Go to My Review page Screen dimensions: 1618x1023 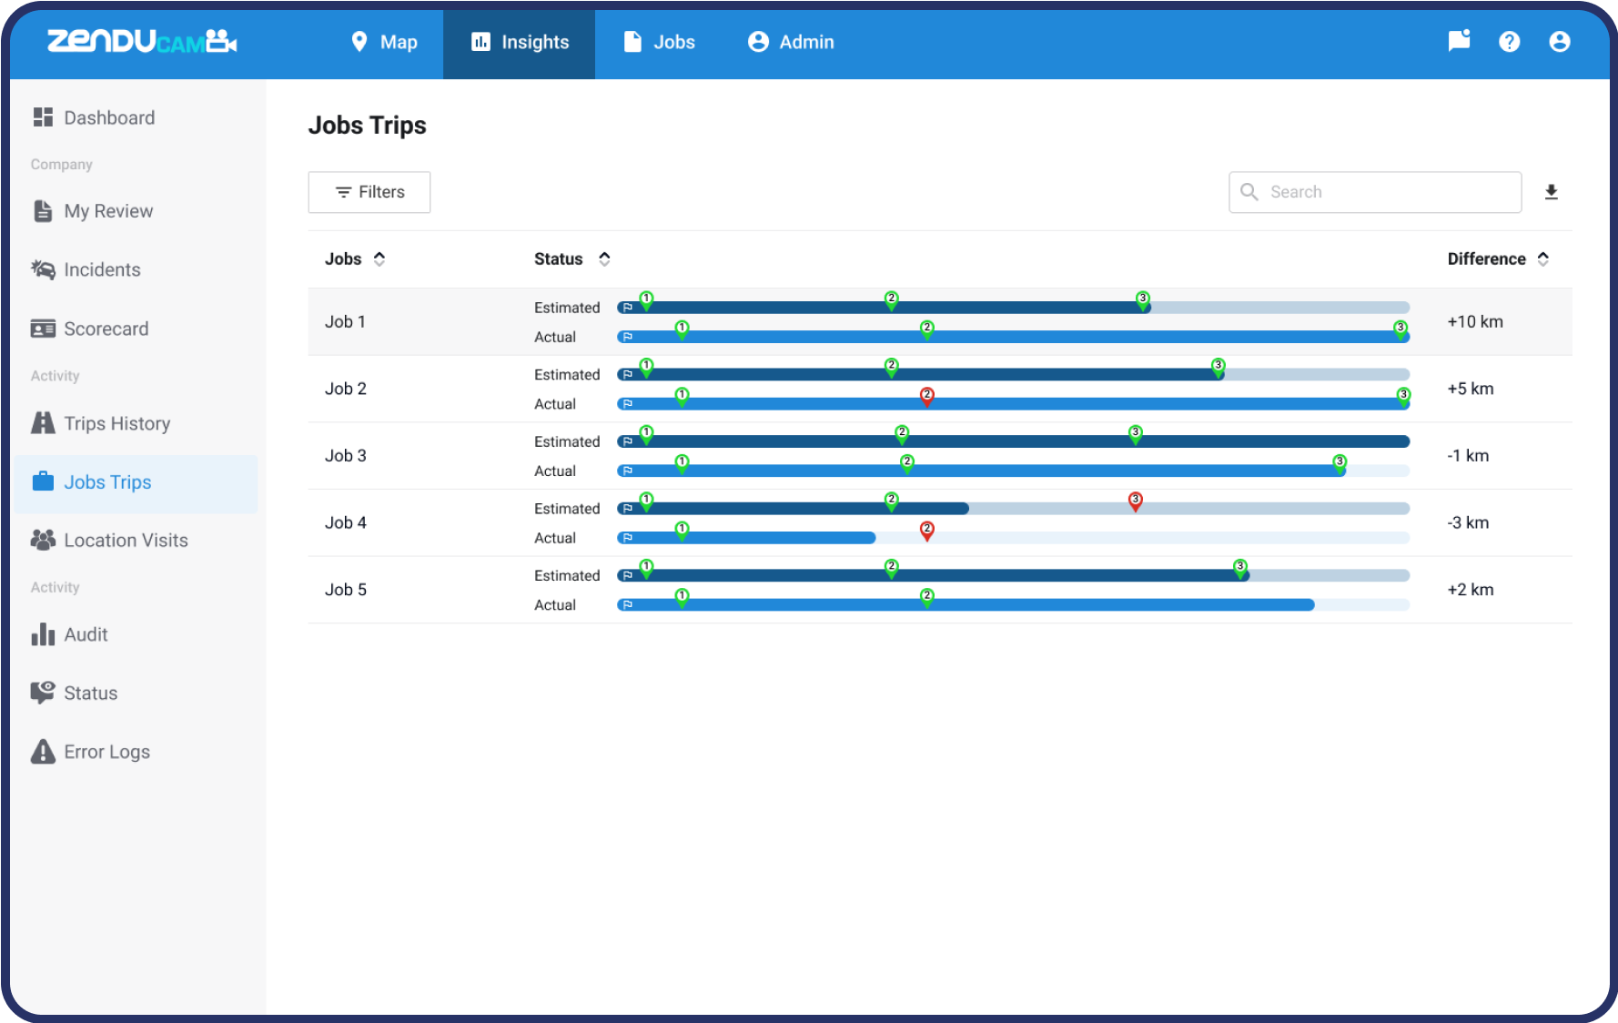(108, 210)
